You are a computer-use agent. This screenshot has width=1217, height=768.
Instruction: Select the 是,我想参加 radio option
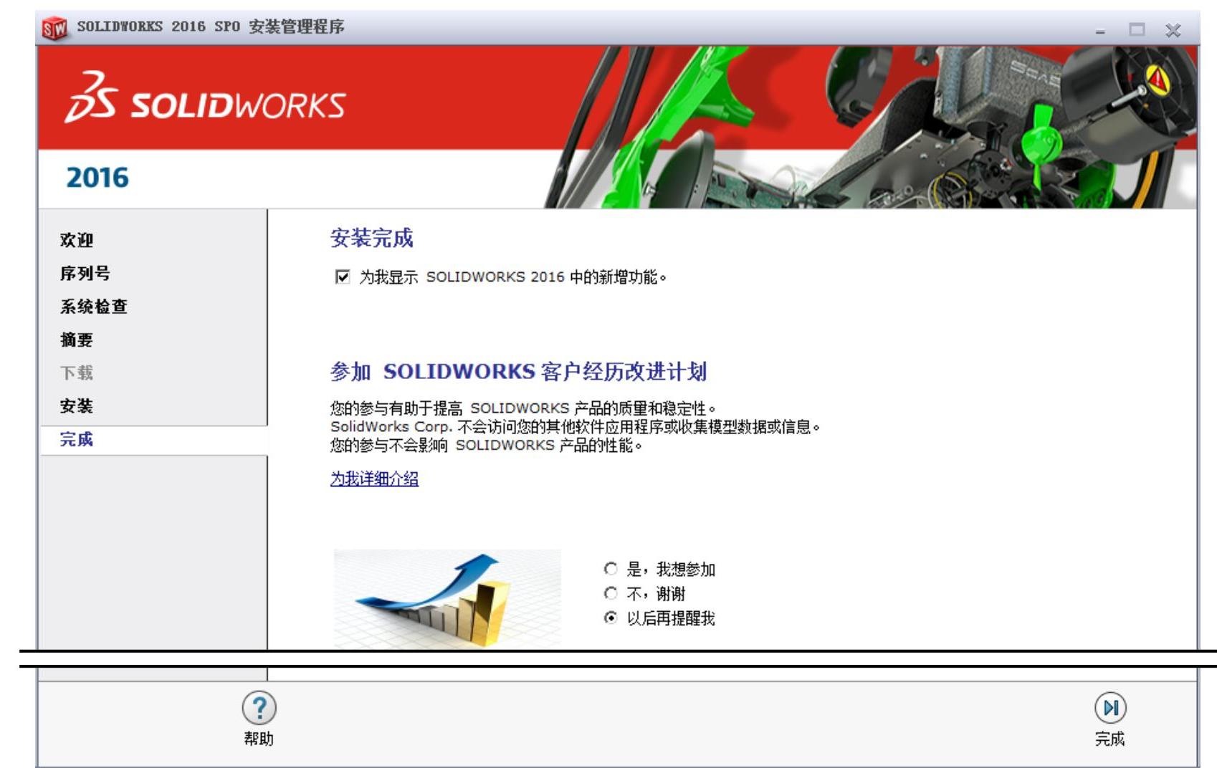pos(611,569)
